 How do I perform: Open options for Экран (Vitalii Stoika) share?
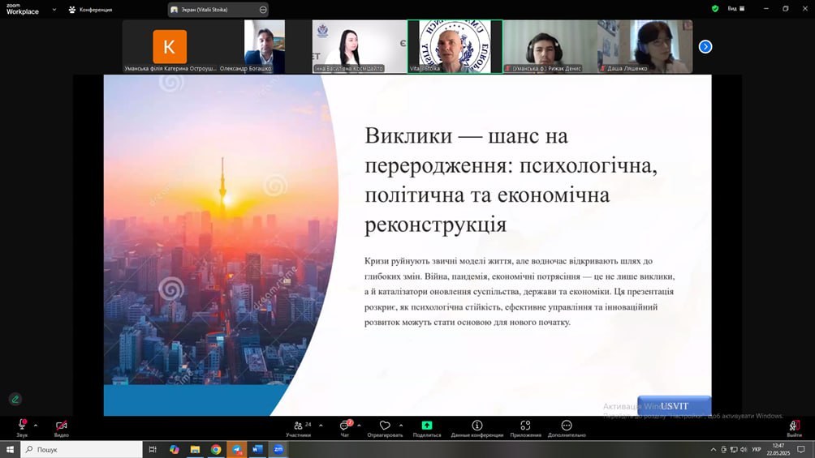coord(263,10)
